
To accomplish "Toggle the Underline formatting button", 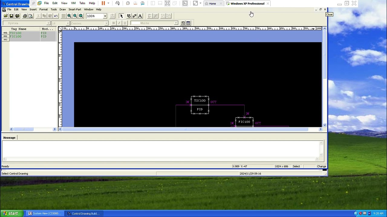I will click(125, 23).
